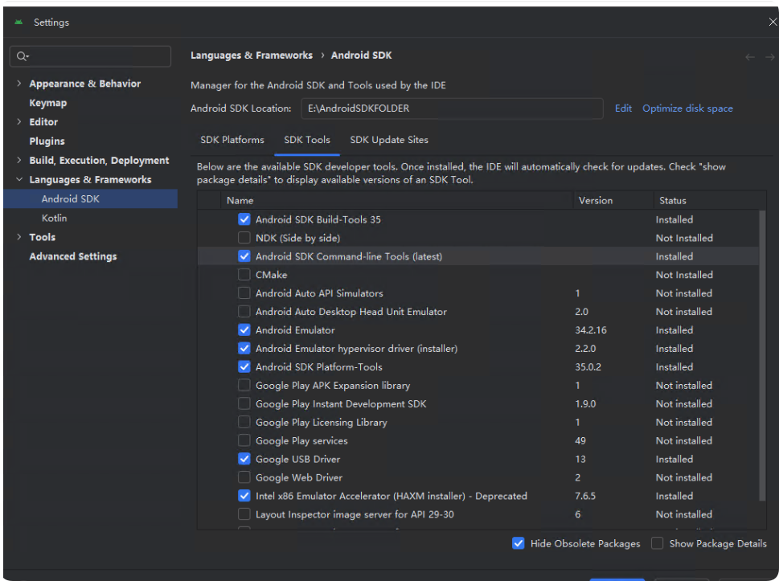779x581 pixels.
Task: Open Advanced Settings
Action: click(73, 256)
